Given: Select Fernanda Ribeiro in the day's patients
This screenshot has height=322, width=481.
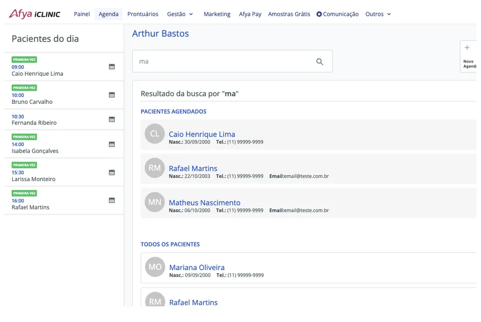Looking at the screenshot, I should tap(34, 123).
